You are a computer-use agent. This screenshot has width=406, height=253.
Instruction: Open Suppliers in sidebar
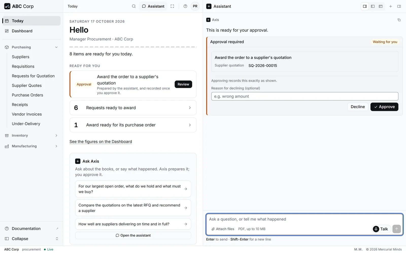(21, 57)
